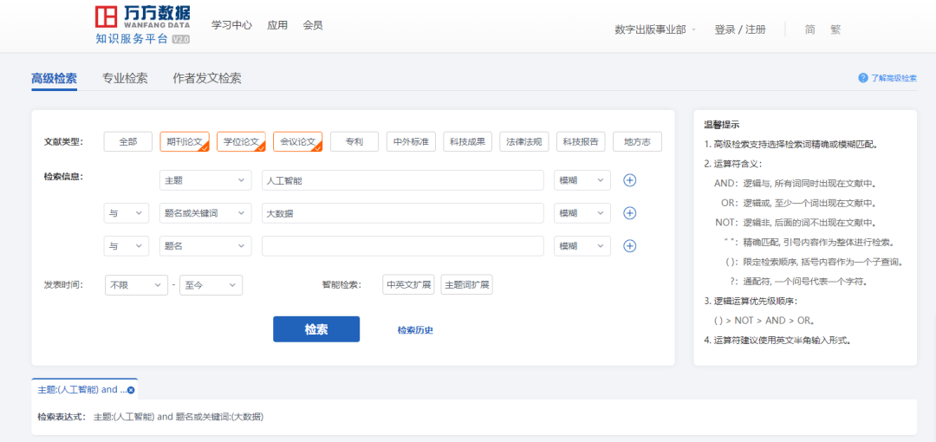Screen dimensions: 936x442
Task: Select document type 全部
Action: 127,141
